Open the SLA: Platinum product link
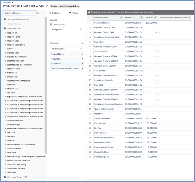Viewport: 195px width, 182px height. coord(100,51)
